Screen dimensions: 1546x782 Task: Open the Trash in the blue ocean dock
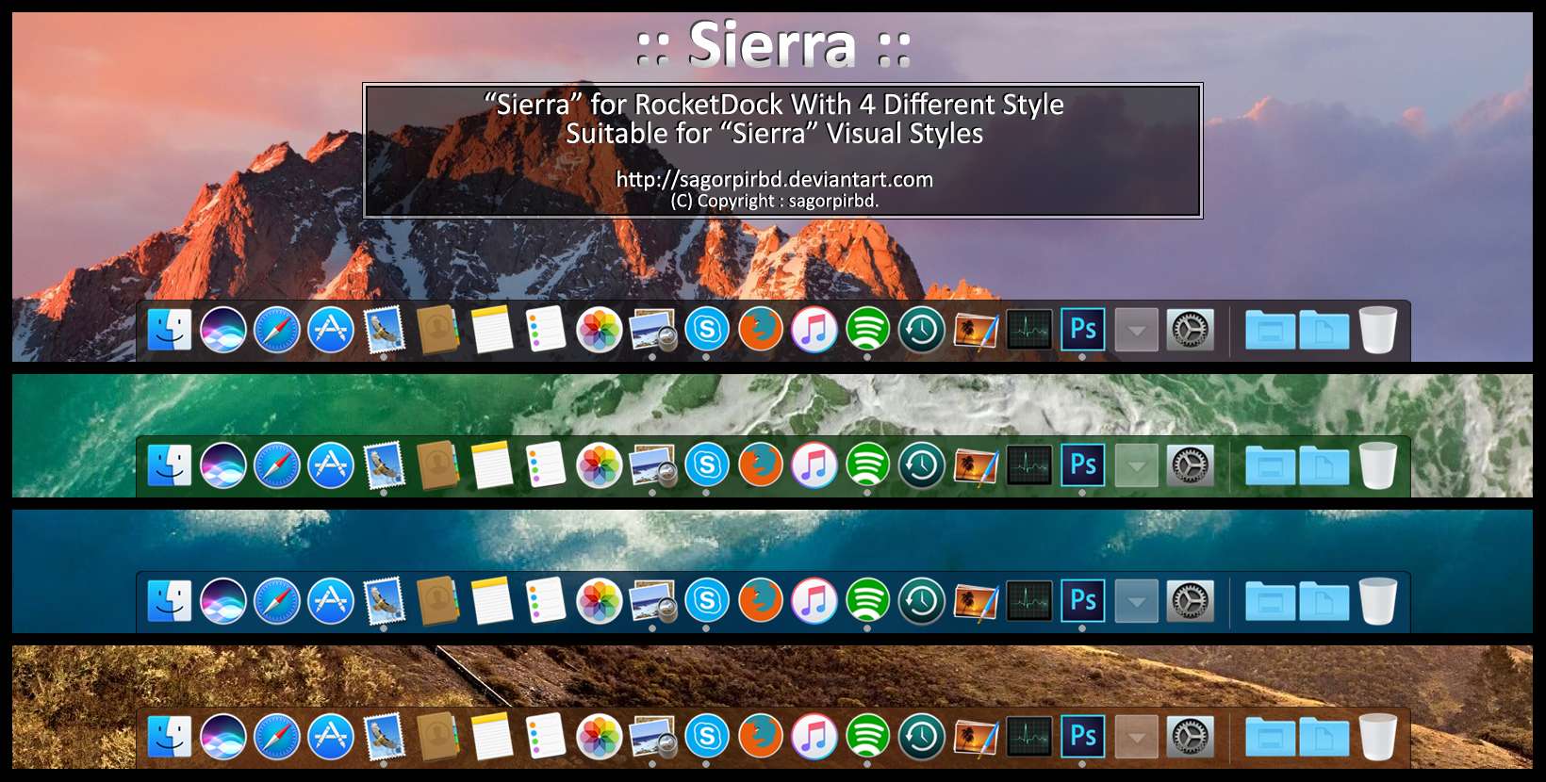click(x=1377, y=601)
